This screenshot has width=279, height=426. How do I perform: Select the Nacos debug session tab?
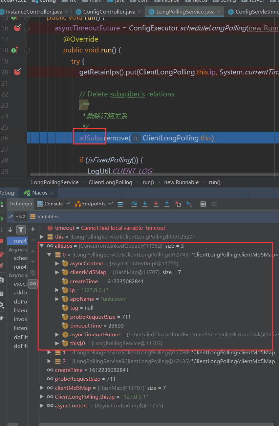tap(39, 193)
